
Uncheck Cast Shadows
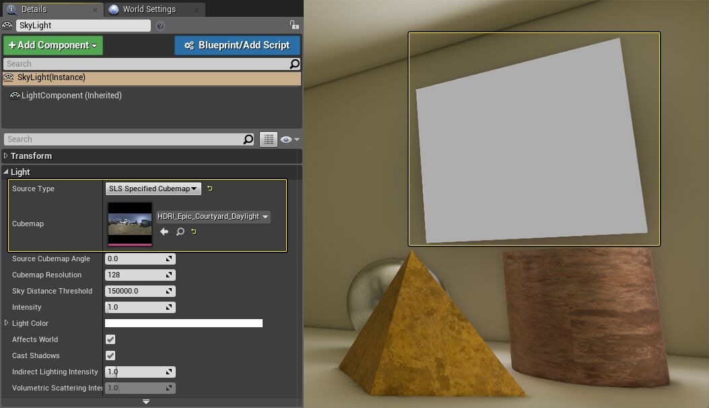[110, 355]
